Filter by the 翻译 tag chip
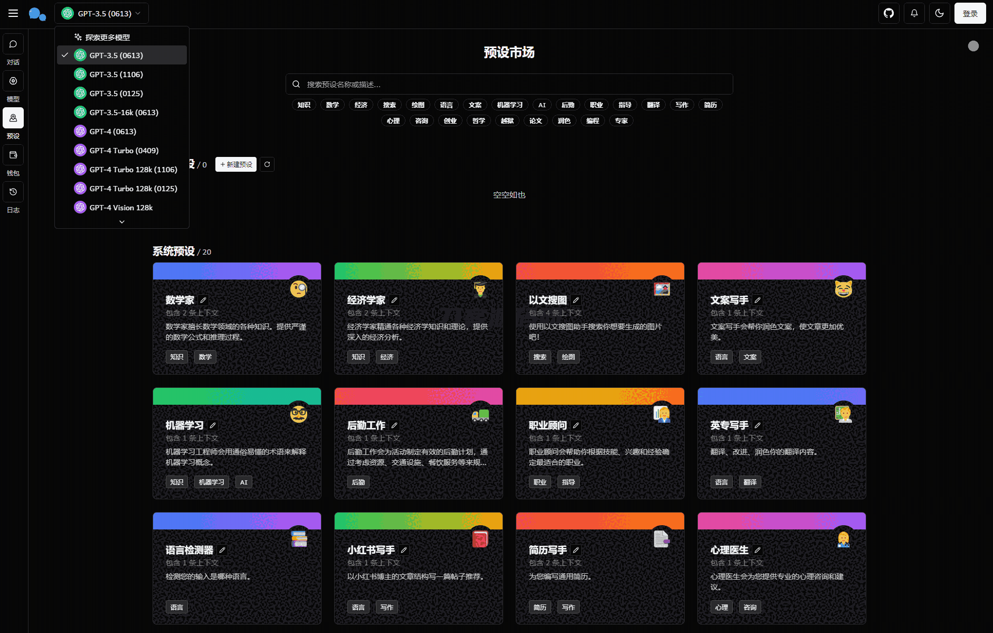The image size is (993, 633). click(654, 105)
